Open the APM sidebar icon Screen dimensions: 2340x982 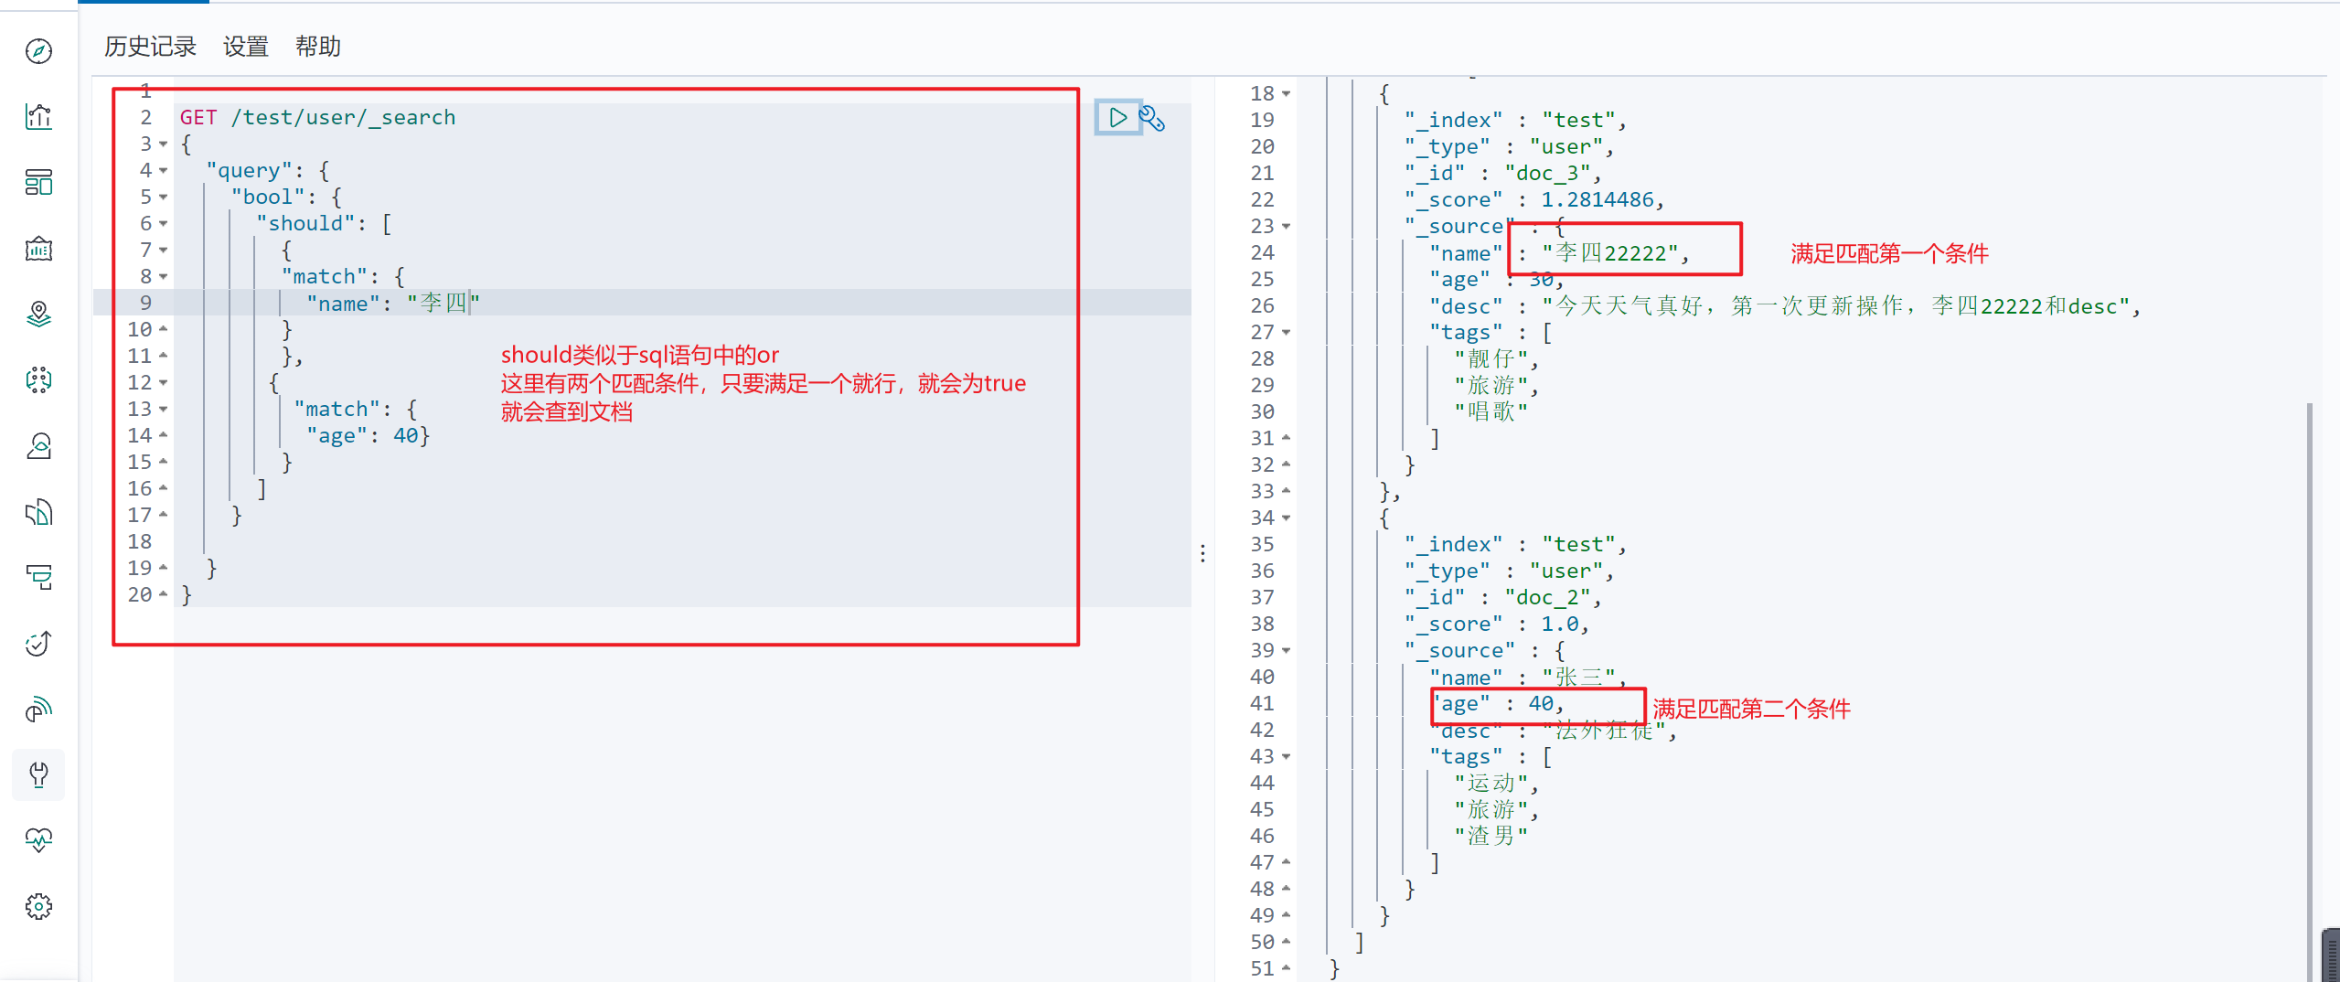point(38,578)
